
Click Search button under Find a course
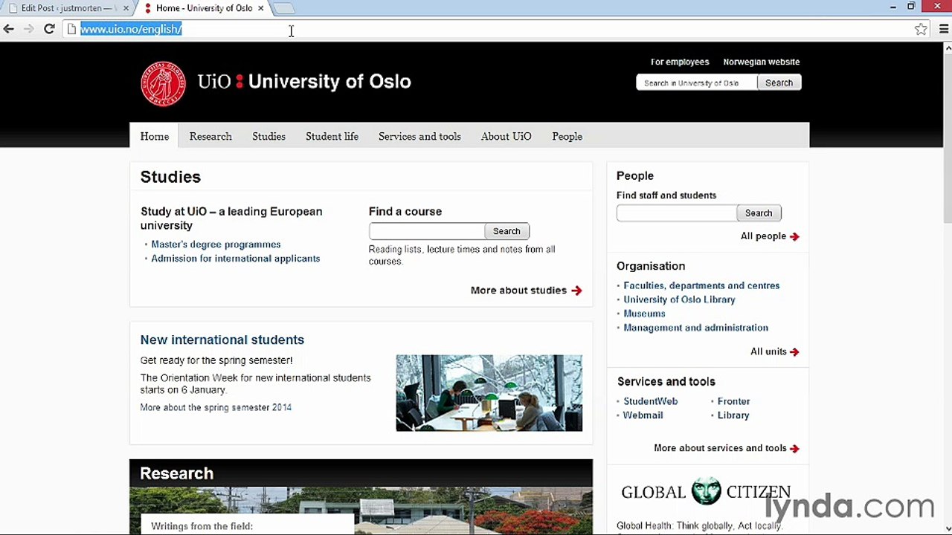pos(506,231)
